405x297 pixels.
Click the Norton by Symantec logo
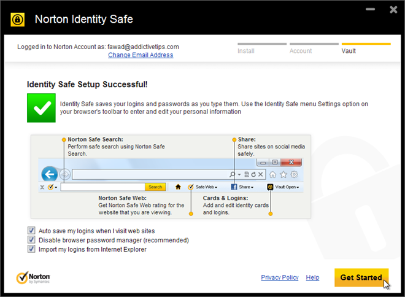click(x=33, y=278)
